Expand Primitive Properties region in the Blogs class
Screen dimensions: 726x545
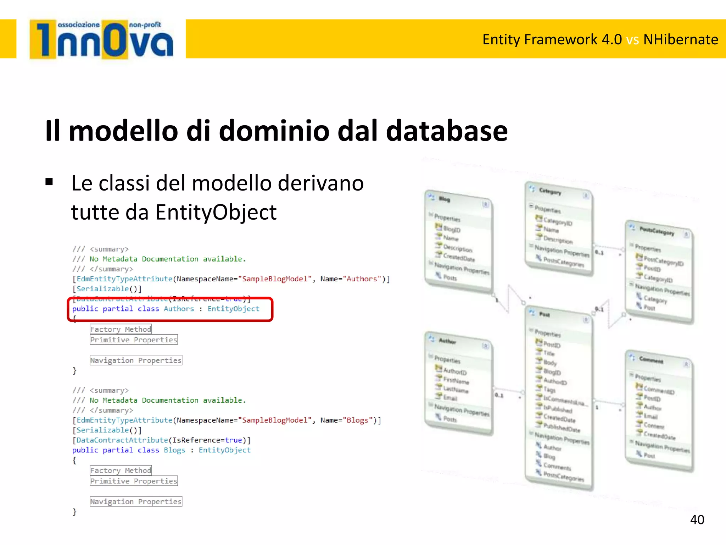134,481
